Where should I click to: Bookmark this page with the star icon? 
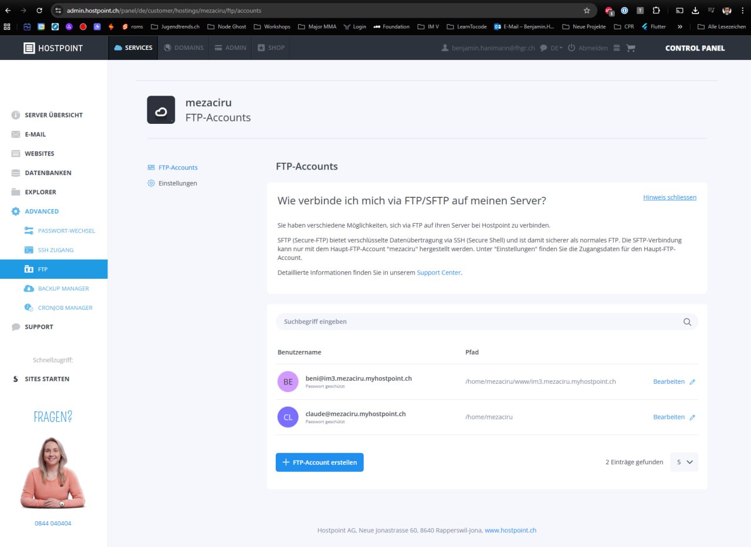click(587, 11)
